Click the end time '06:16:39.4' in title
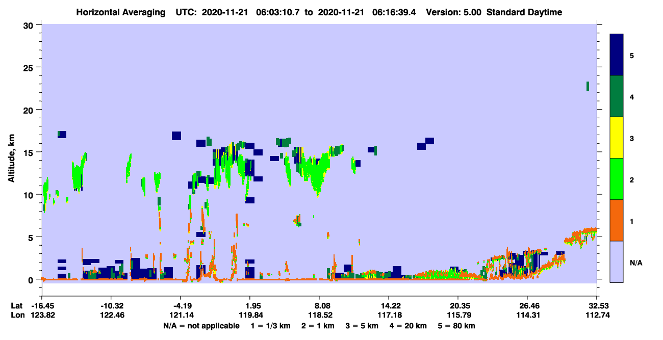The width and height of the screenshot is (663, 340). click(x=395, y=13)
